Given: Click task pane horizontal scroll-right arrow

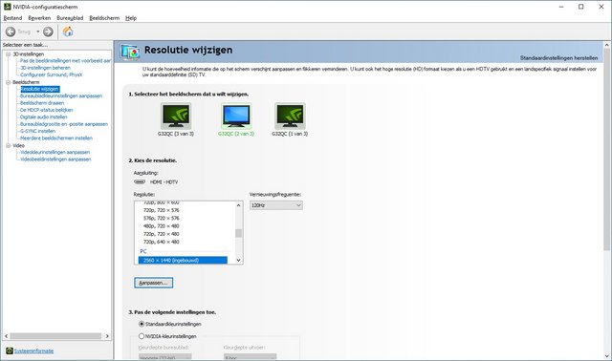Looking at the screenshot, I should (x=107, y=336).
